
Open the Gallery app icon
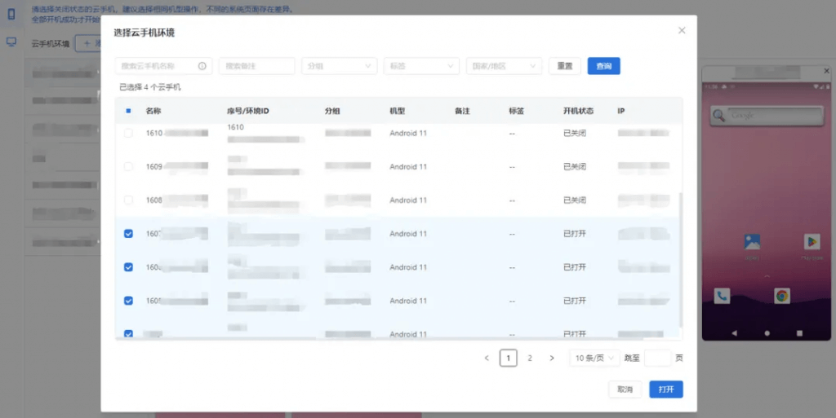(752, 242)
